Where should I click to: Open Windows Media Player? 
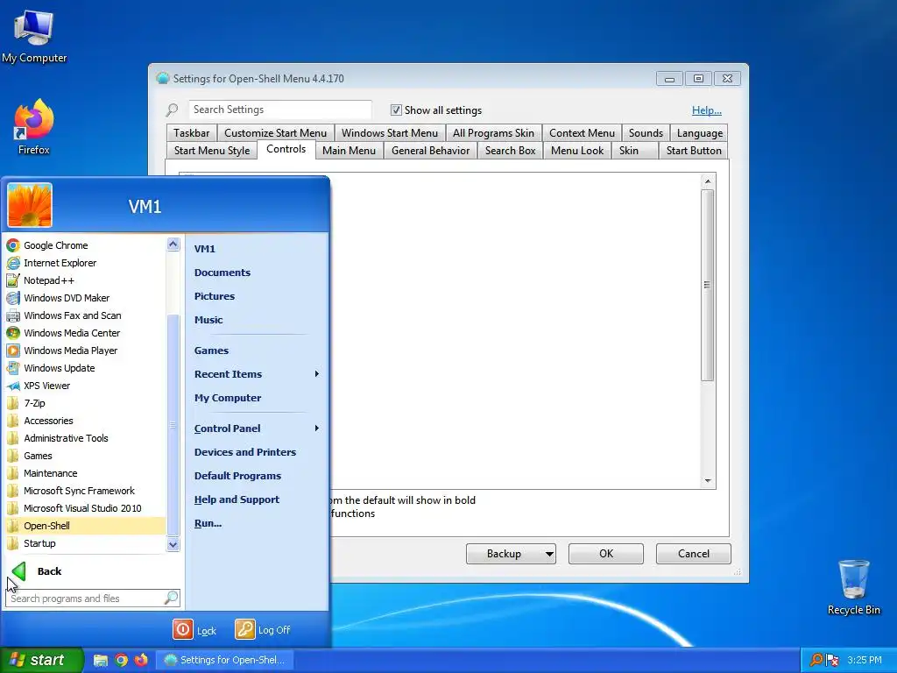(85, 351)
